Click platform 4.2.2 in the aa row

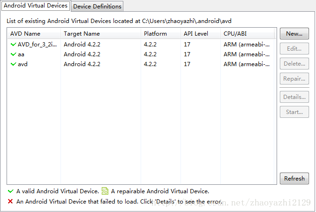point(150,54)
